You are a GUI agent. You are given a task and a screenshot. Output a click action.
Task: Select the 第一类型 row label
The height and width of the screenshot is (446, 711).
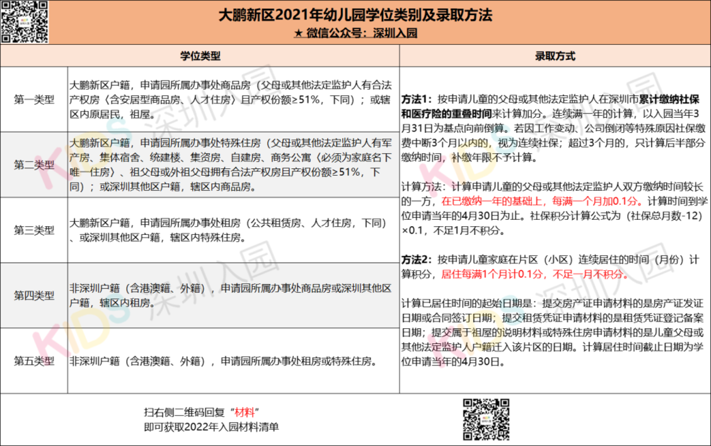click(34, 100)
